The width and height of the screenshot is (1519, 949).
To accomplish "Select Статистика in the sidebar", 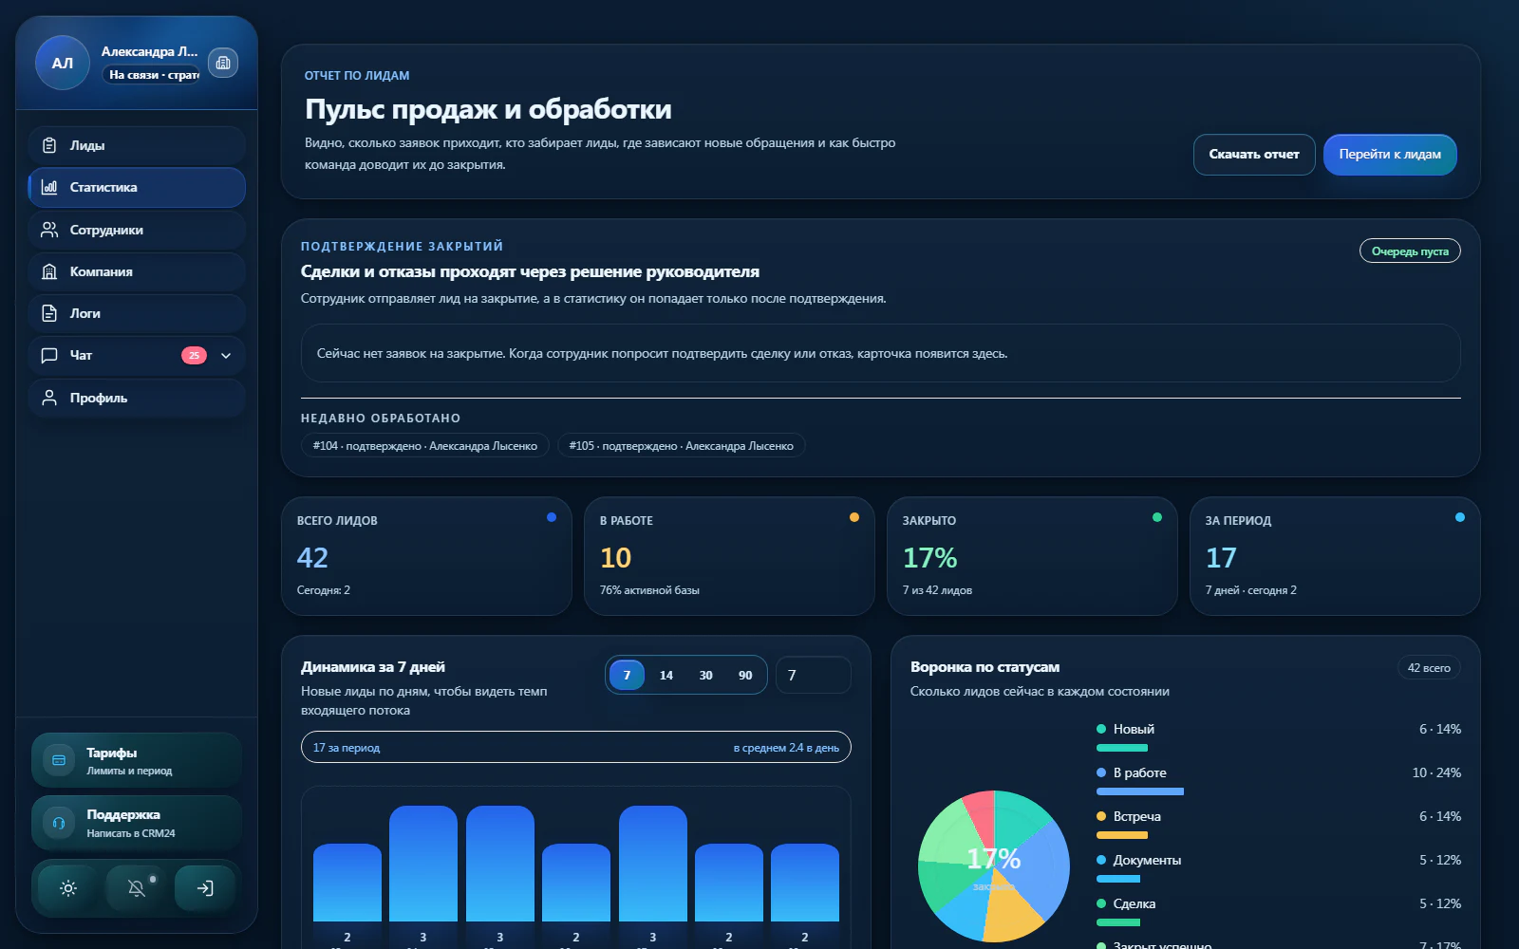I will [137, 187].
